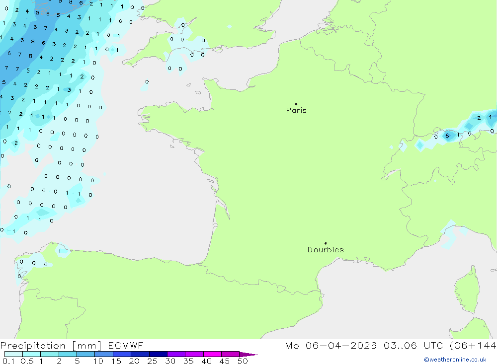Pick the 0.5–1 mm legend swatch
Viewport: 497px width, 364px height.
(x=32, y=354)
